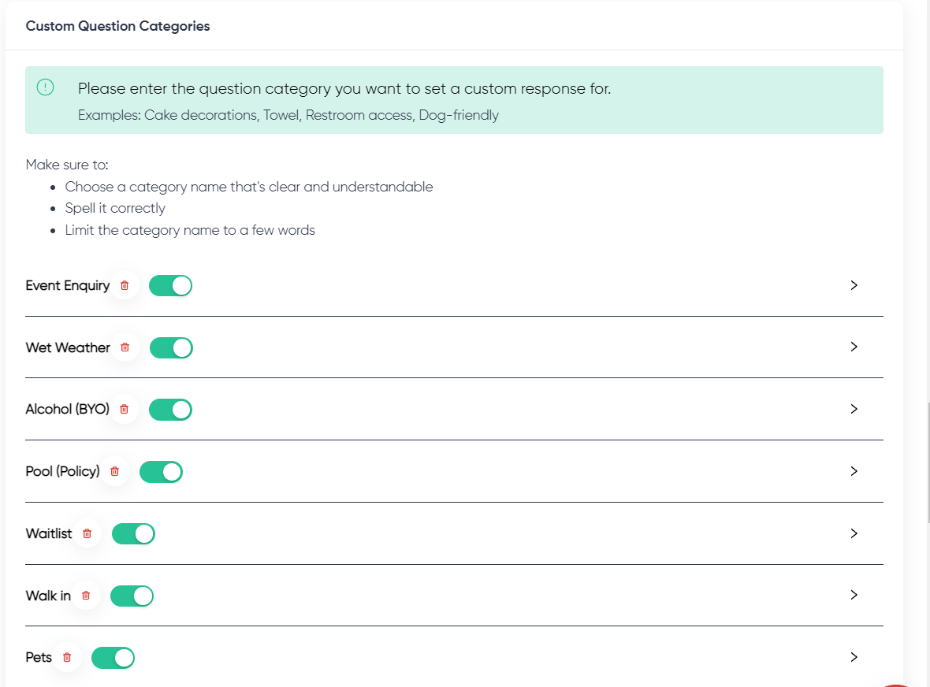Click the Waitlist category label
930x687 pixels.
(x=49, y=533)
